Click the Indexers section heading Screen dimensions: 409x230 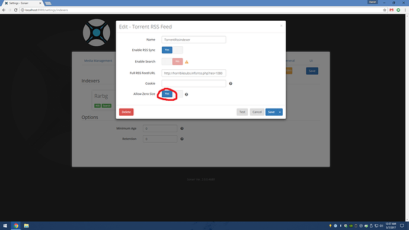click(91, 81)
